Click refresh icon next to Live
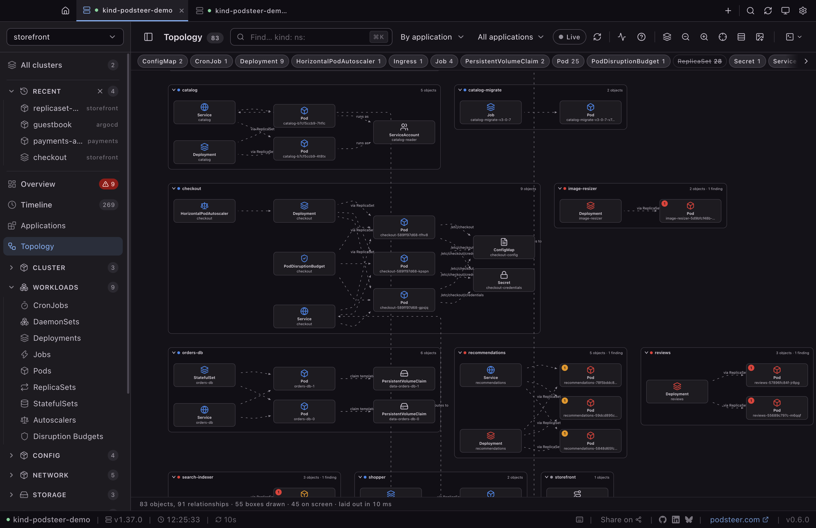816x528 pixels. coord(597,37)
